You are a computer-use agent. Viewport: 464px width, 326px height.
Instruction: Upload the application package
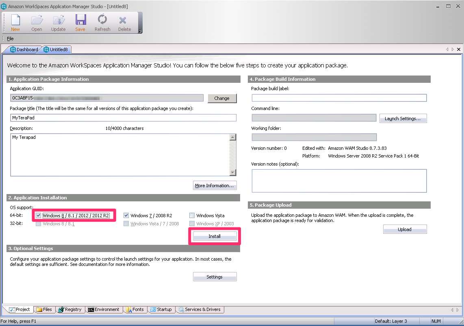click(405, 229)
